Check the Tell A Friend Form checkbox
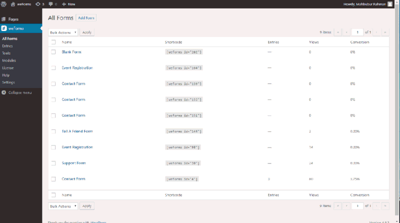400x223 pixels. pos(53,131)
